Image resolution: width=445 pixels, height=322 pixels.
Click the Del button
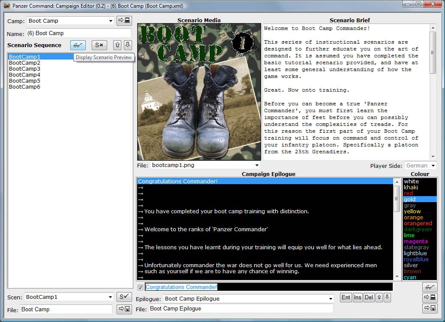click(x=369, y=297)
